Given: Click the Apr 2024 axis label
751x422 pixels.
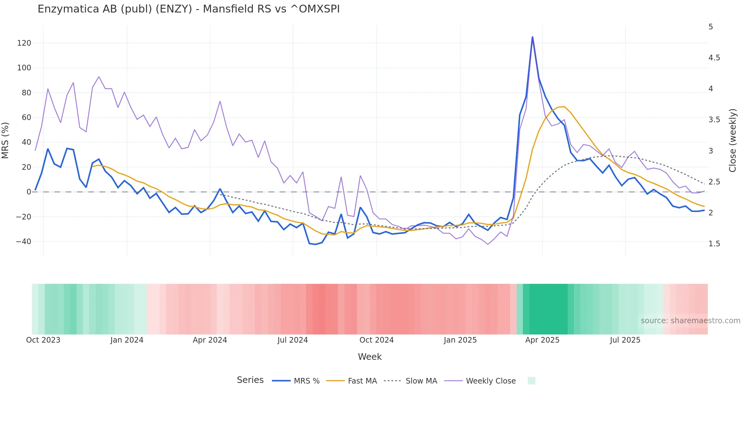Looking at the screenshot, I should [210, 340].
